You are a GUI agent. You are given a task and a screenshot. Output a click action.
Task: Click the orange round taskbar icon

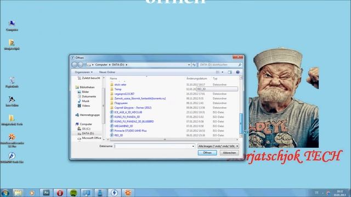point(128,193)
